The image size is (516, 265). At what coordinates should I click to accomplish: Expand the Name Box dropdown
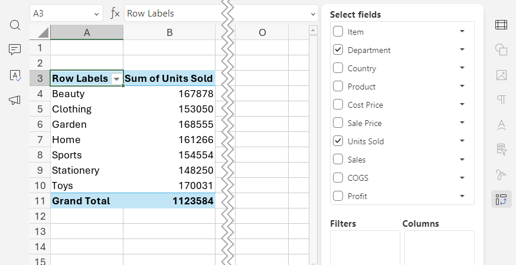pos(96,14)
